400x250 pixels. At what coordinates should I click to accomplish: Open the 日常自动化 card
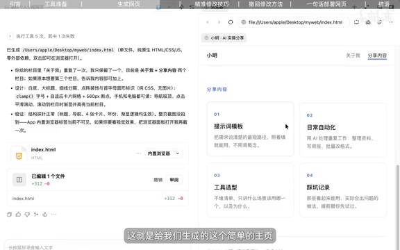[x=343, y=130]
